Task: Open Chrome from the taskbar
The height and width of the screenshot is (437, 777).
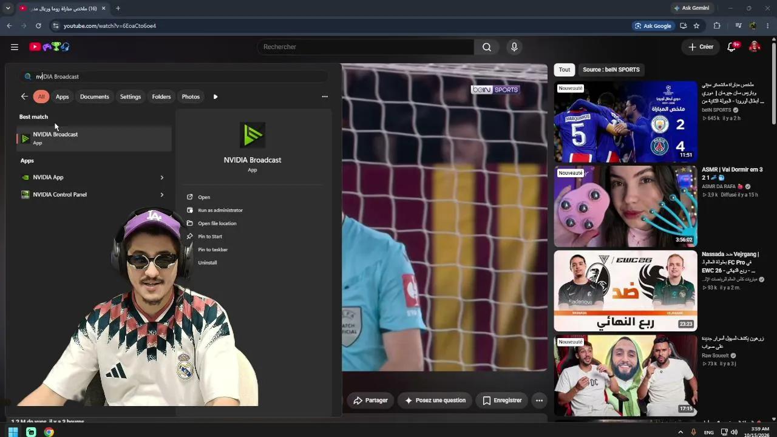Action: point(49,432)
